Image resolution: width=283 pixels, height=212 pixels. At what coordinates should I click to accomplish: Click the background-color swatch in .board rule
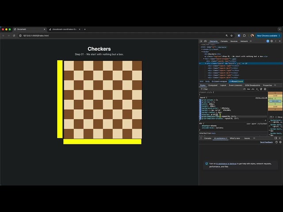[221, 108]
